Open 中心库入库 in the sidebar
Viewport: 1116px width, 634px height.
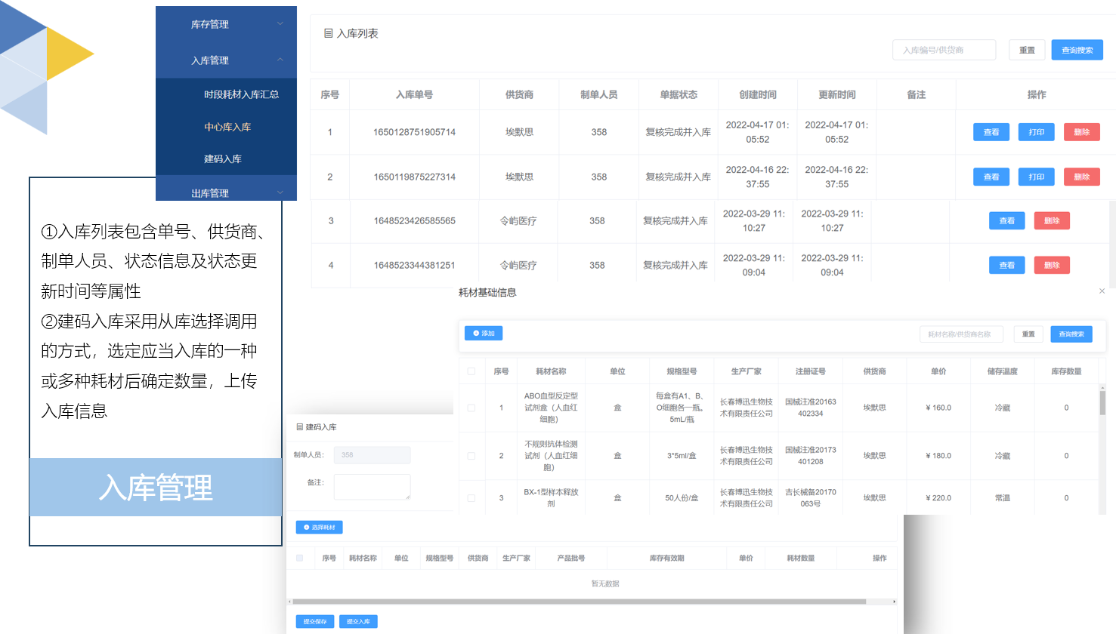(x=227, y=127)
